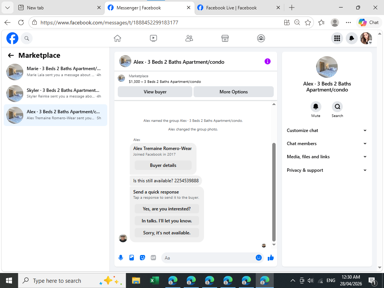The image size is (384, 288).
Task: Expand Media, files and links section
Action: [327, 157]
